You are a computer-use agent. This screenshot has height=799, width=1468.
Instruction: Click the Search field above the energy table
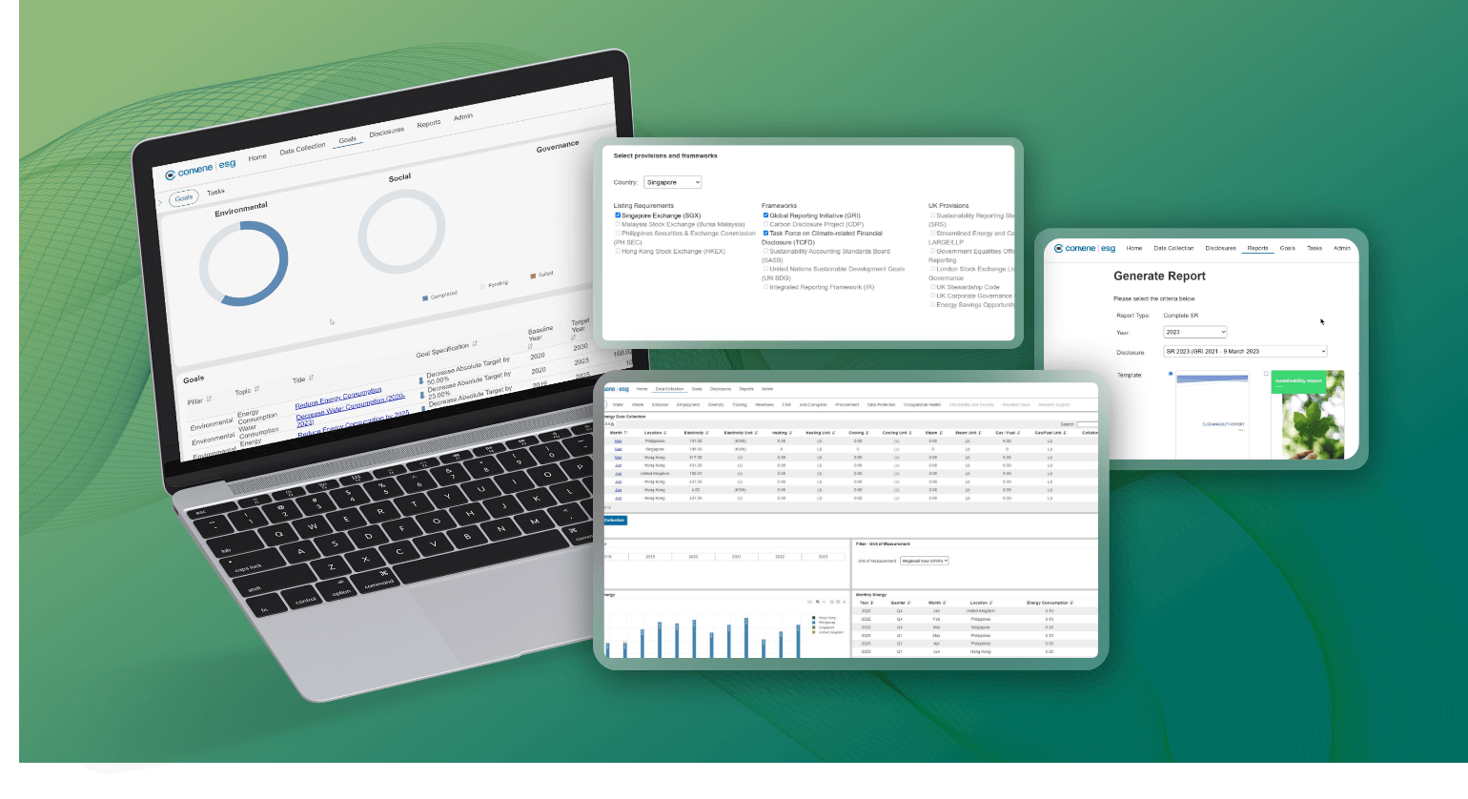coord(1087,424)
